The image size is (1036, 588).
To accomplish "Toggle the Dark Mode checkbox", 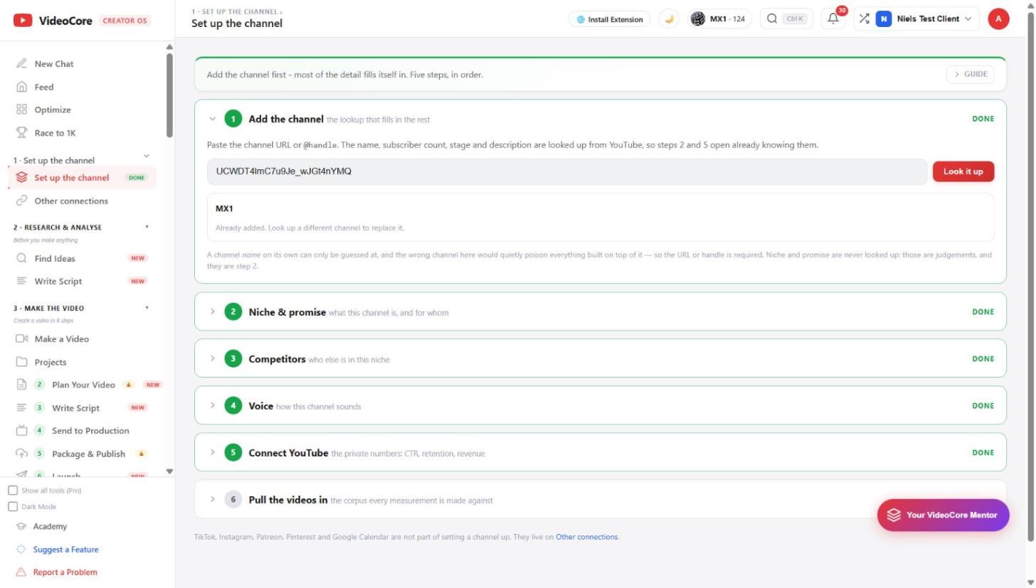I will click(13, 507).
